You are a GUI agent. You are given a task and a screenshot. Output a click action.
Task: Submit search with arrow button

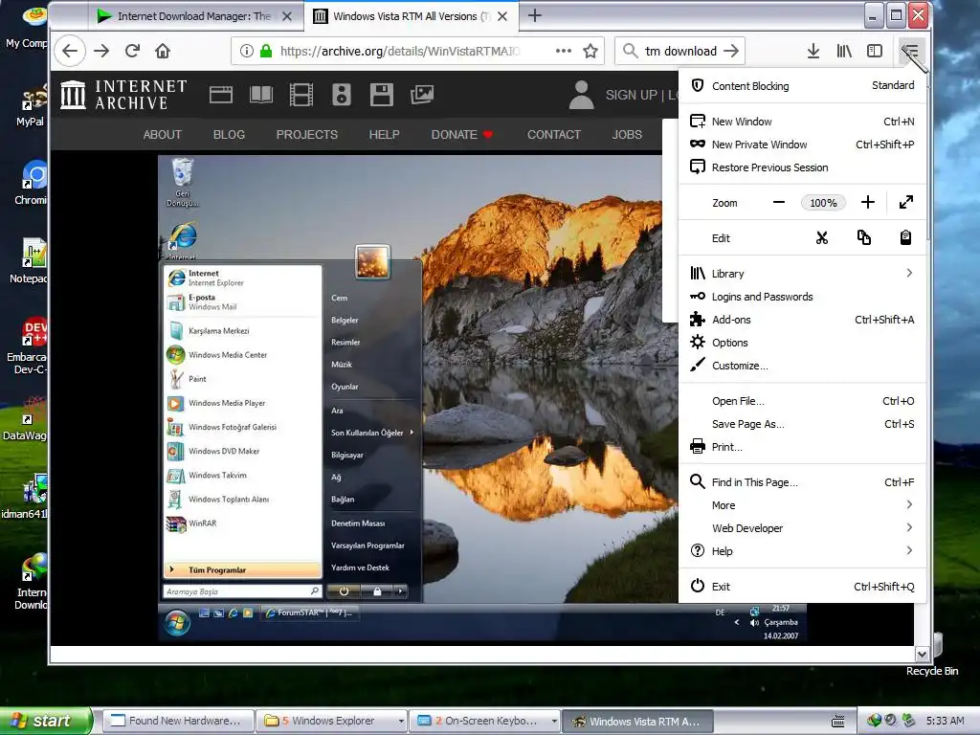730,51
